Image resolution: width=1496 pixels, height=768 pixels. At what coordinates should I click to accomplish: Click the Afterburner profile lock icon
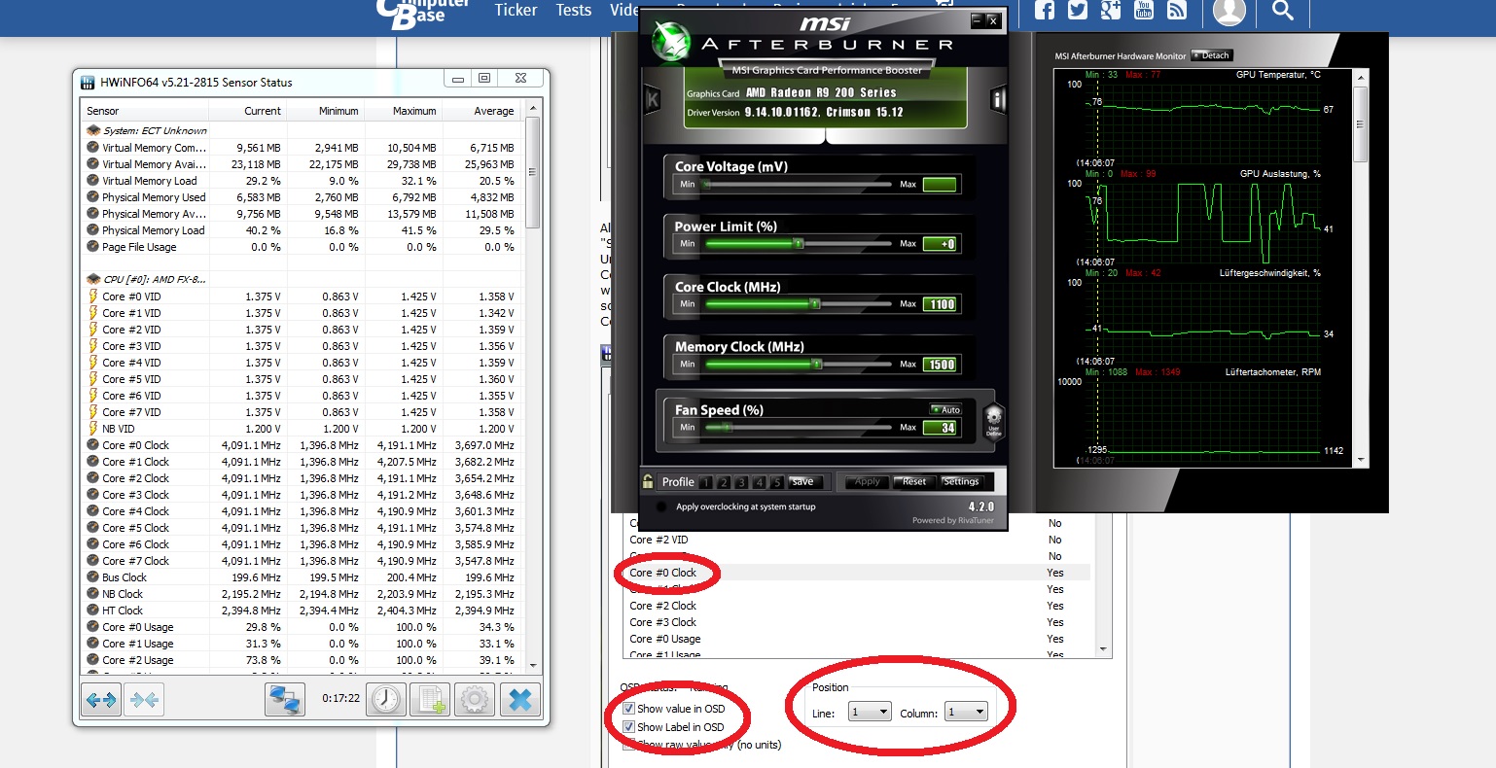point(648,481)
